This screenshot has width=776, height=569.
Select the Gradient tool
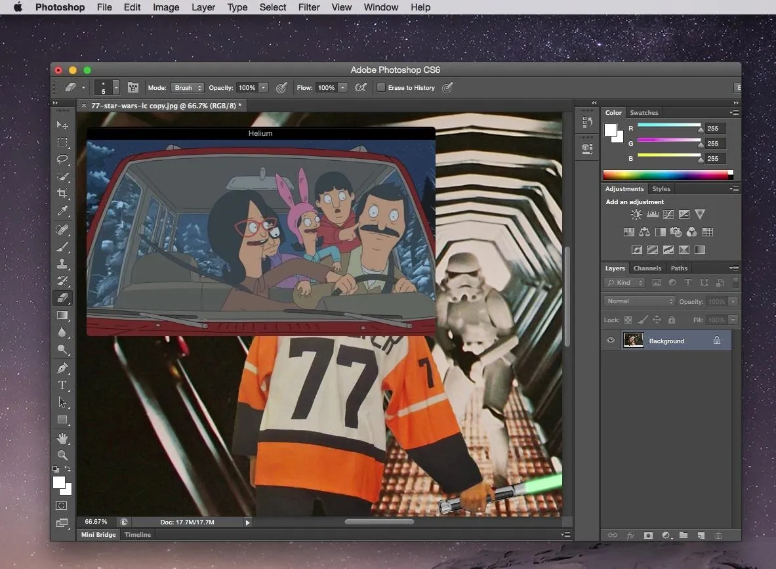[62, 316]
